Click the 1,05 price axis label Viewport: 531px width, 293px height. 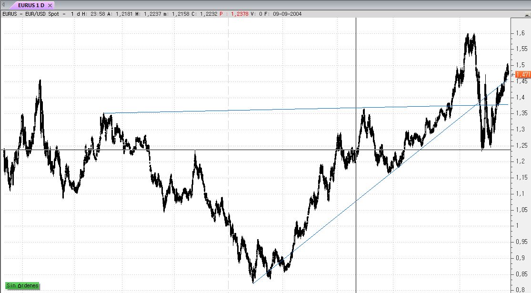[x=521, y=210]
